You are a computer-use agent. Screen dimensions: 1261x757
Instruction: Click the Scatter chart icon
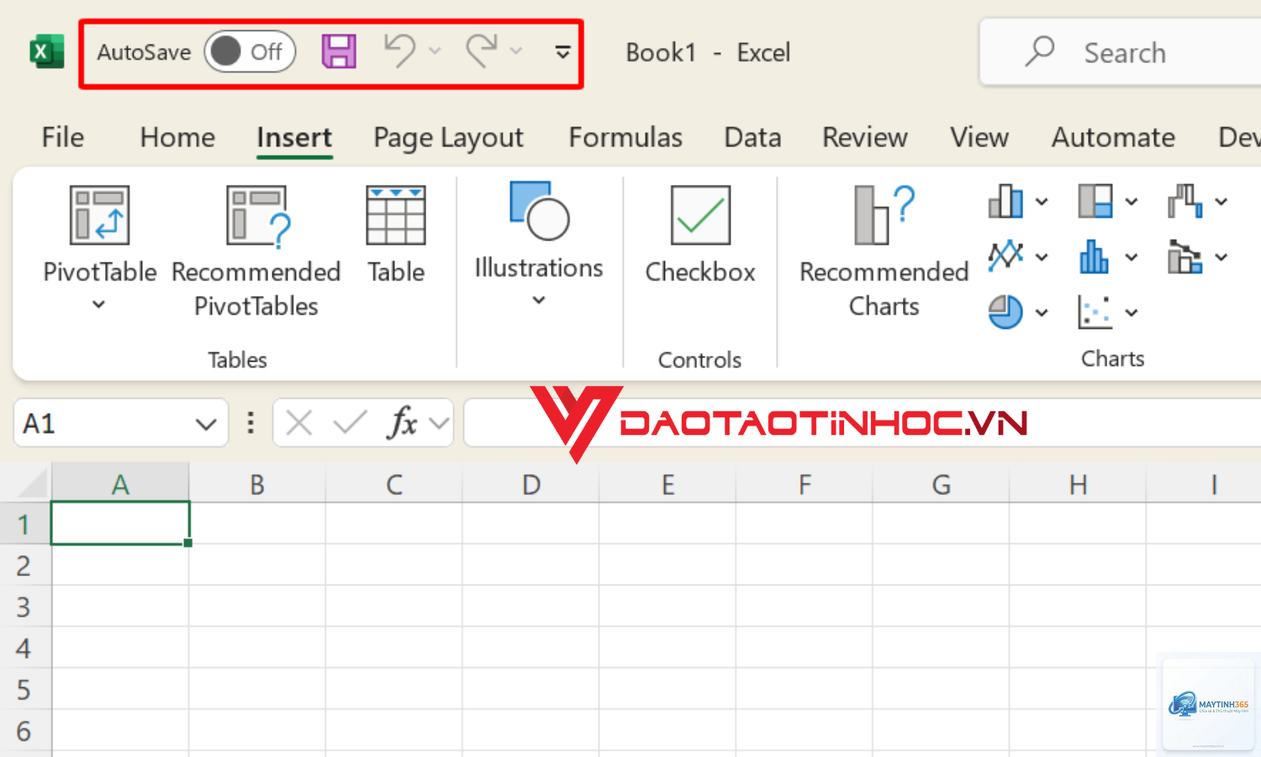click(x=1095, y=312)
